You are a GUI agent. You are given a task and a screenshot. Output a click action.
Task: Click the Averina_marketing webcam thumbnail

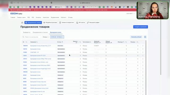pos(152,10)
